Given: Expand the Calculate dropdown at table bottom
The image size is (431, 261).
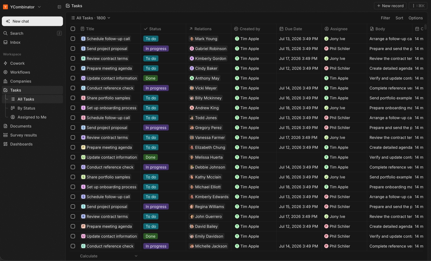Looking at the screenshot, I should point(109,256).
